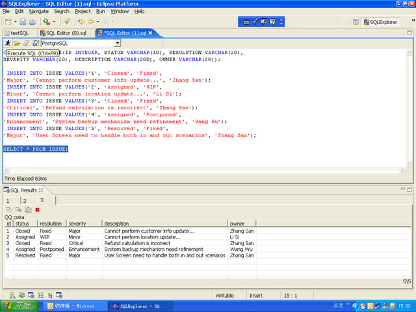Click the fourth icon beside the PostgreSQL combo box
This screenshot has height=312, width=416.
pyautogui.click(x=36, y=43)
